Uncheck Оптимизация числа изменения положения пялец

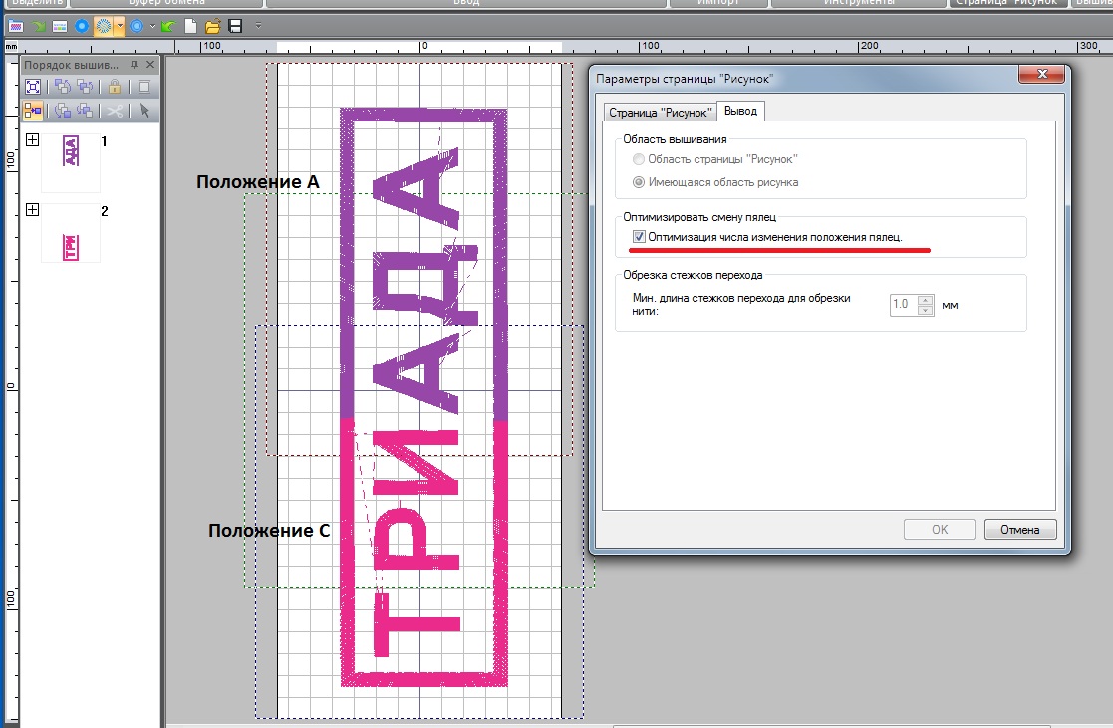639,237
